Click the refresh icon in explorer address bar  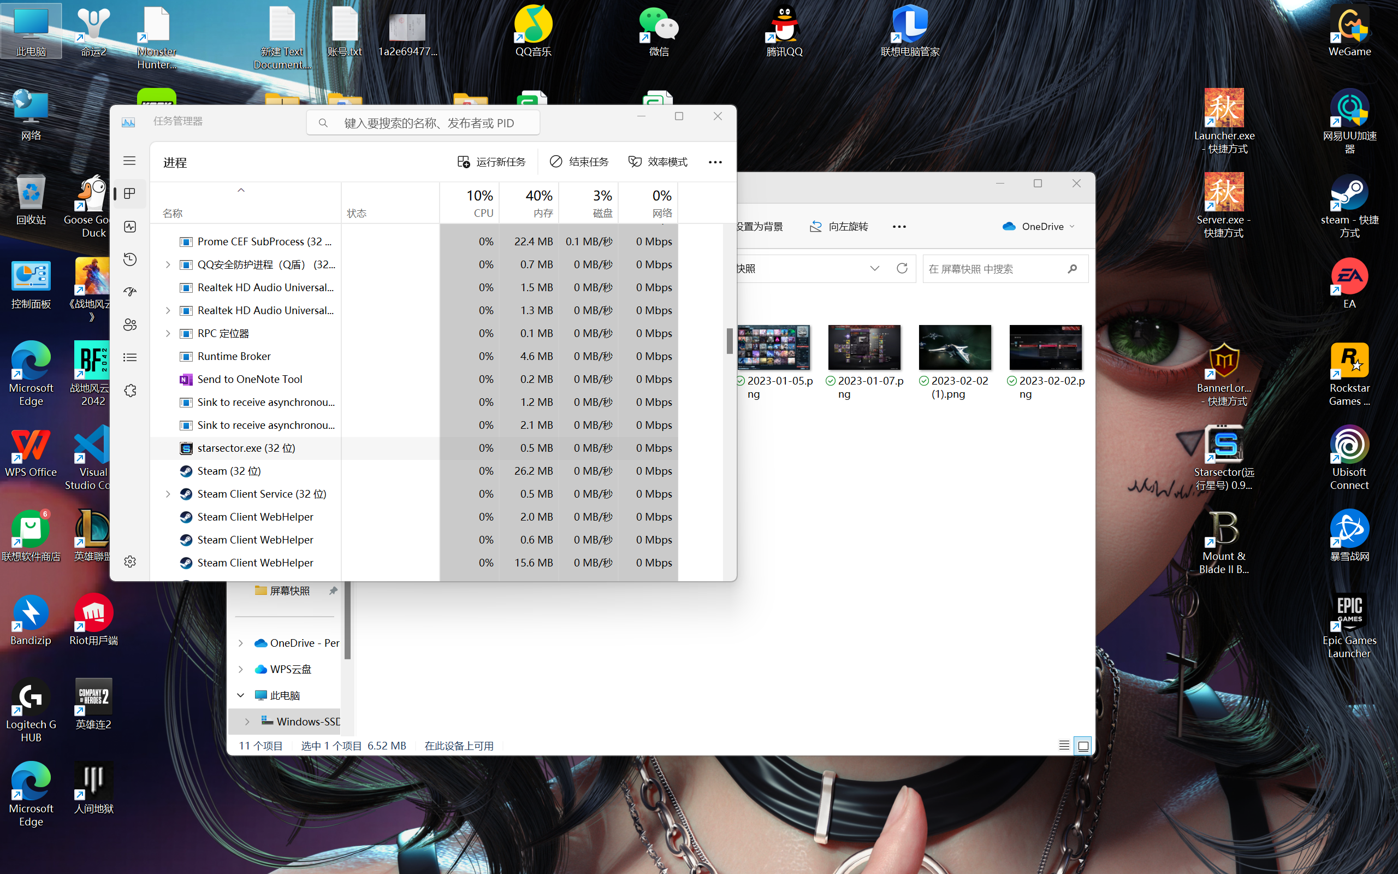(902, 268)
